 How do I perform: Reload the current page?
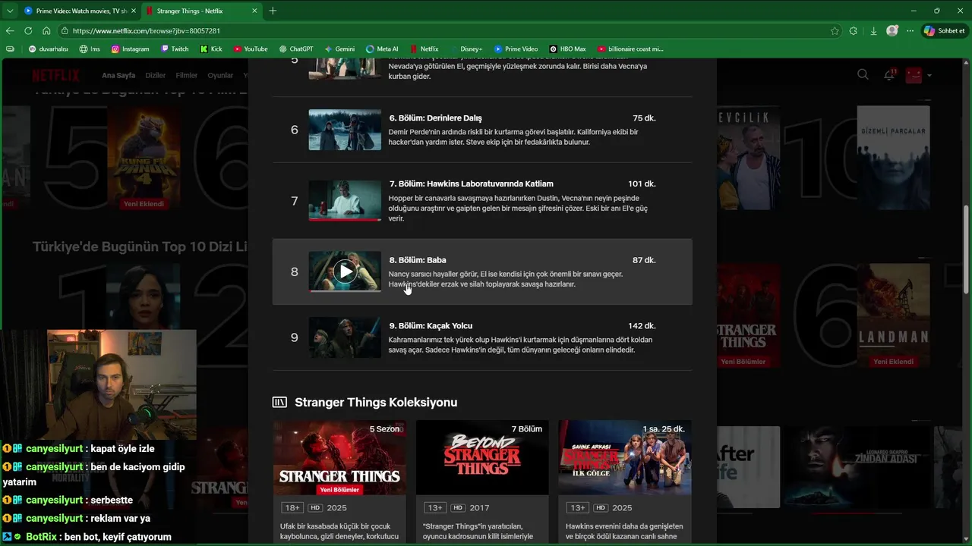click(x=28, y=31)
